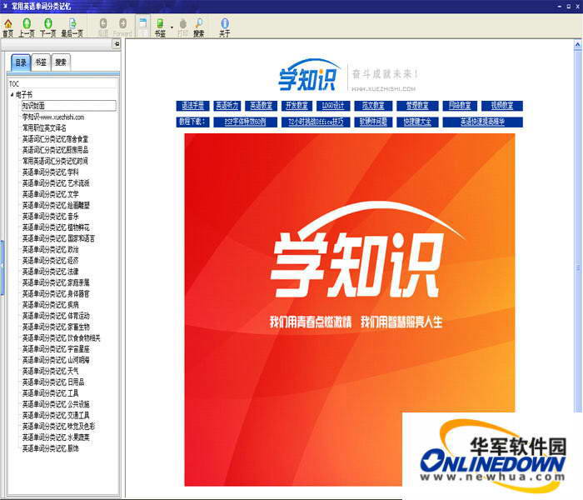Open 英语单词分类记忆 政治 entry
The height and width of the screenshot is (500, 583).
(50, 249)
